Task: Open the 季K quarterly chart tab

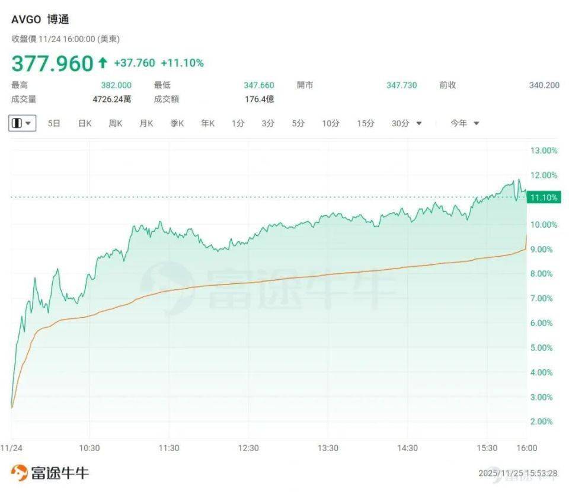Action: coord(177,123)
